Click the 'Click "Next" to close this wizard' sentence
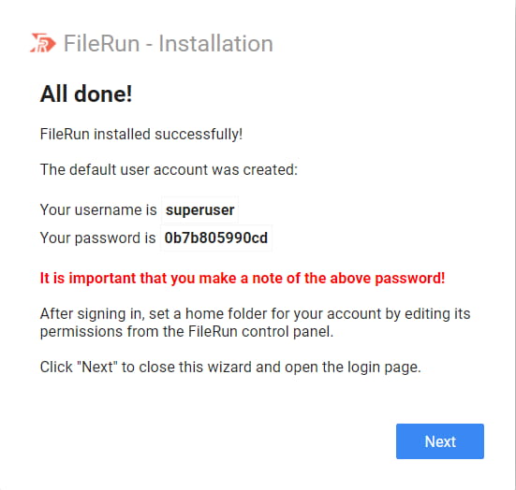Image resolution: width=516 pixels, height=490 pixels. click(230, 367)
